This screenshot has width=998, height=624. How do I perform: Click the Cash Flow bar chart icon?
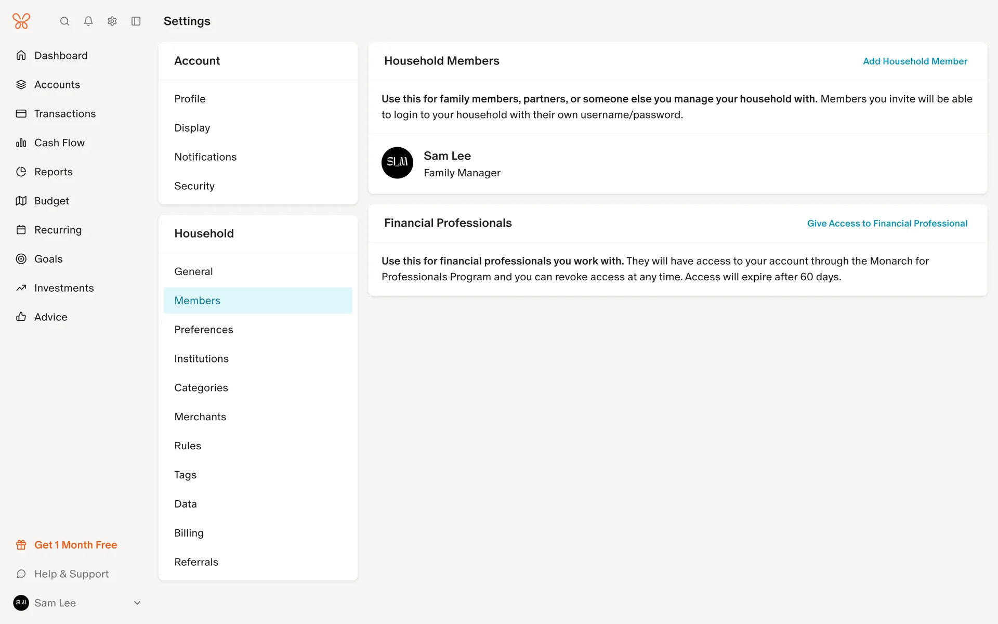(x=21, y=142)
